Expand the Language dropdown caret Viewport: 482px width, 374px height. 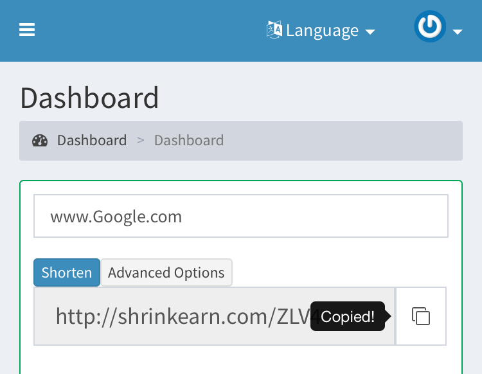pos(370,31)
